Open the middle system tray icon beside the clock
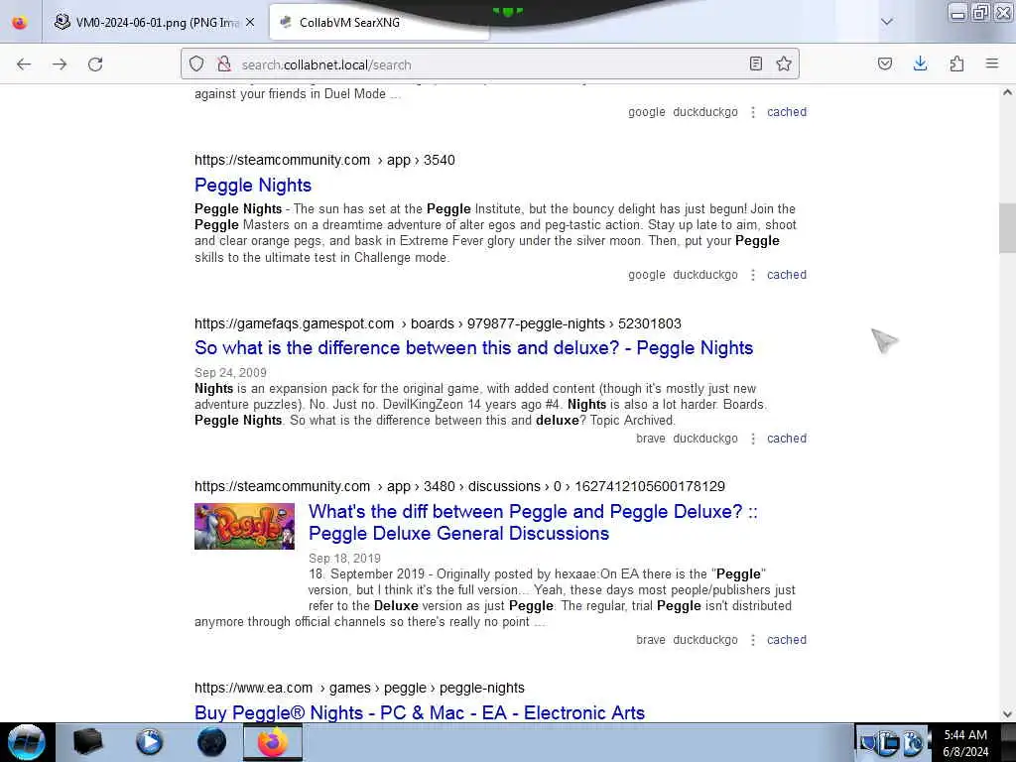Image resolution: width=1016 pixels, height=762 pixels. (x=890, y=743)
